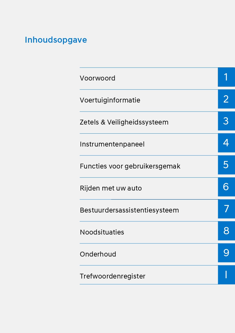The image size is (235, 333).
Task: Select blue chapter tab number 8
Action: (226, 231)
